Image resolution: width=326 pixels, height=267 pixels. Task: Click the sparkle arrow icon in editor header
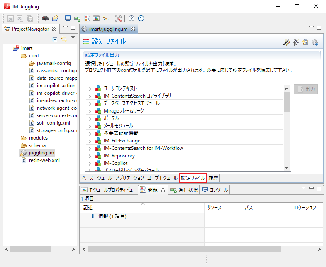pyautogui.click(x=296, y=42)
